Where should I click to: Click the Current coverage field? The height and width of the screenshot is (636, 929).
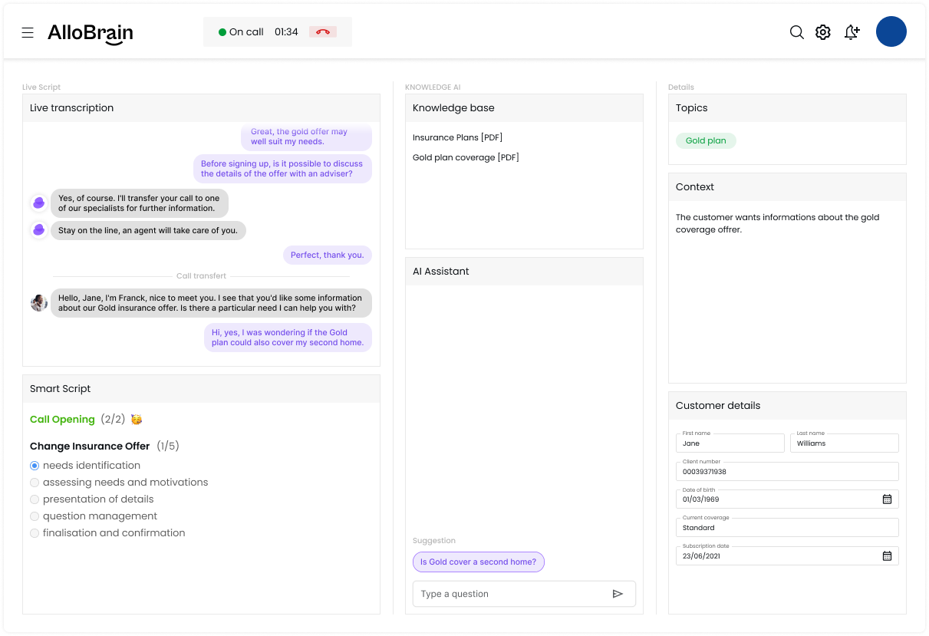tap(786, 528)
